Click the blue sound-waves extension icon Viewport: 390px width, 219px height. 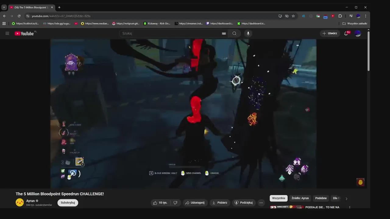point(303,16)
